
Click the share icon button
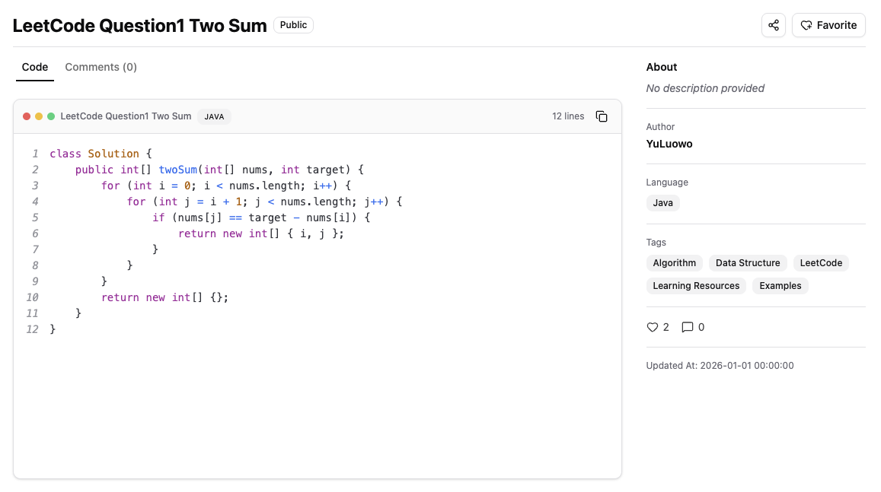773,25
